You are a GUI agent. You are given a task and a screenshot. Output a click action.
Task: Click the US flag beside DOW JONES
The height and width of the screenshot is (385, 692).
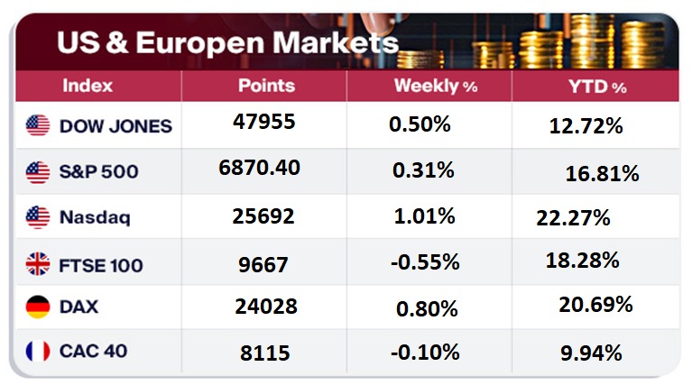click(38, 125)
